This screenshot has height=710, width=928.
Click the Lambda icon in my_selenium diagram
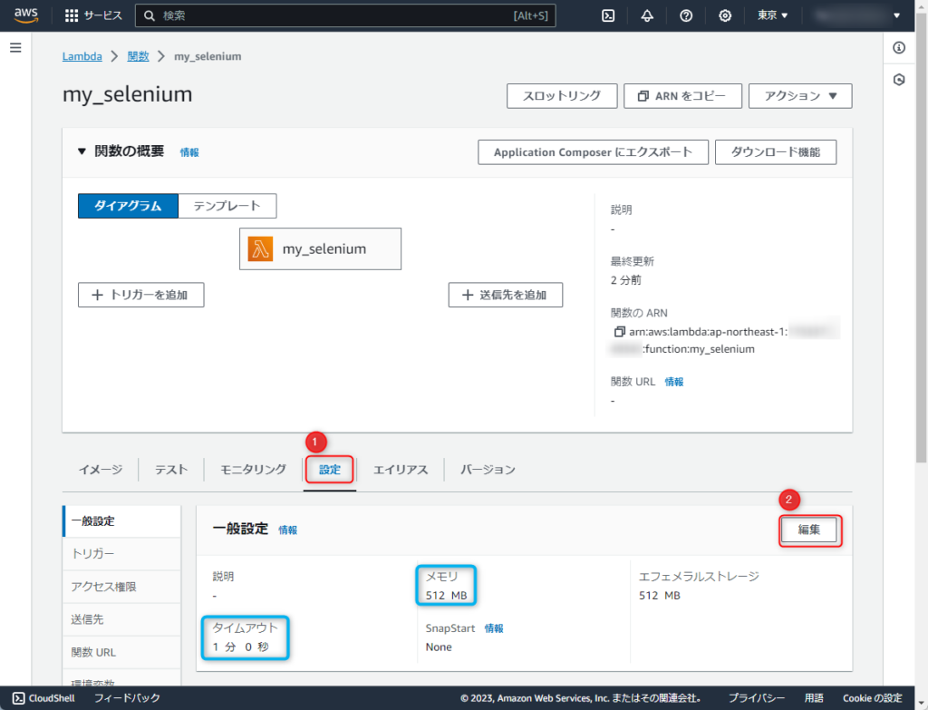260,248
